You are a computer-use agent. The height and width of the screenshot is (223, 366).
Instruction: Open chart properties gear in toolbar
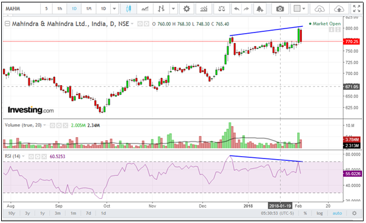[186, 9]
